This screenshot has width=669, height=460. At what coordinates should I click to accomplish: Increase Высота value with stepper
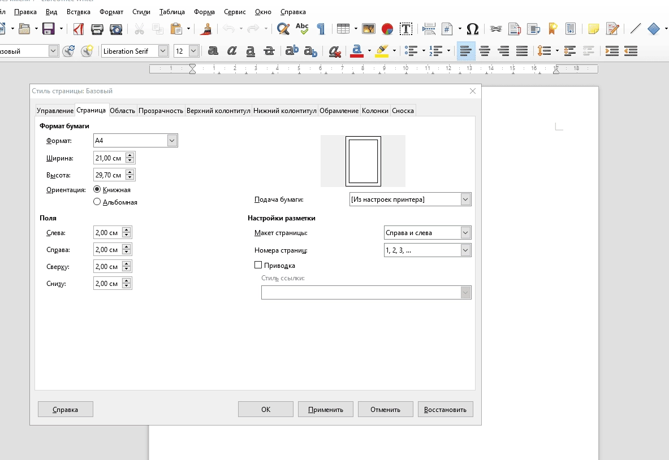(x=130, y=172)
